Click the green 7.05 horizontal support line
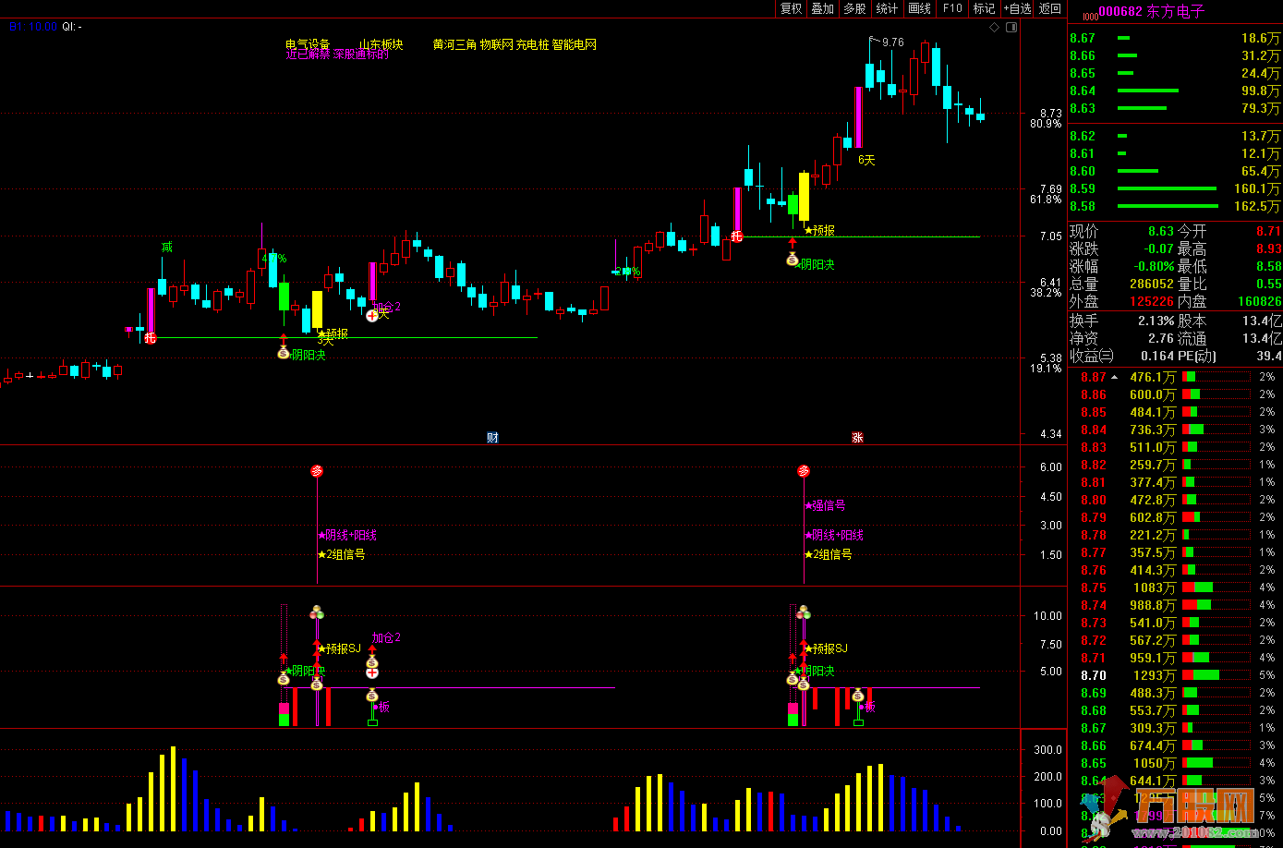 point(862,236)
